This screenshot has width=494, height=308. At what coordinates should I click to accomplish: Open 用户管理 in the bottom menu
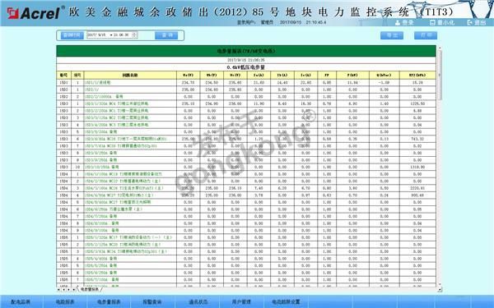click(241, 301)
